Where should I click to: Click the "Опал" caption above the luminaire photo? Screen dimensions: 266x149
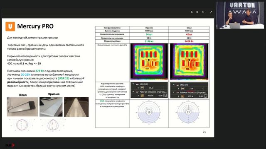click(x=23, y=95)
